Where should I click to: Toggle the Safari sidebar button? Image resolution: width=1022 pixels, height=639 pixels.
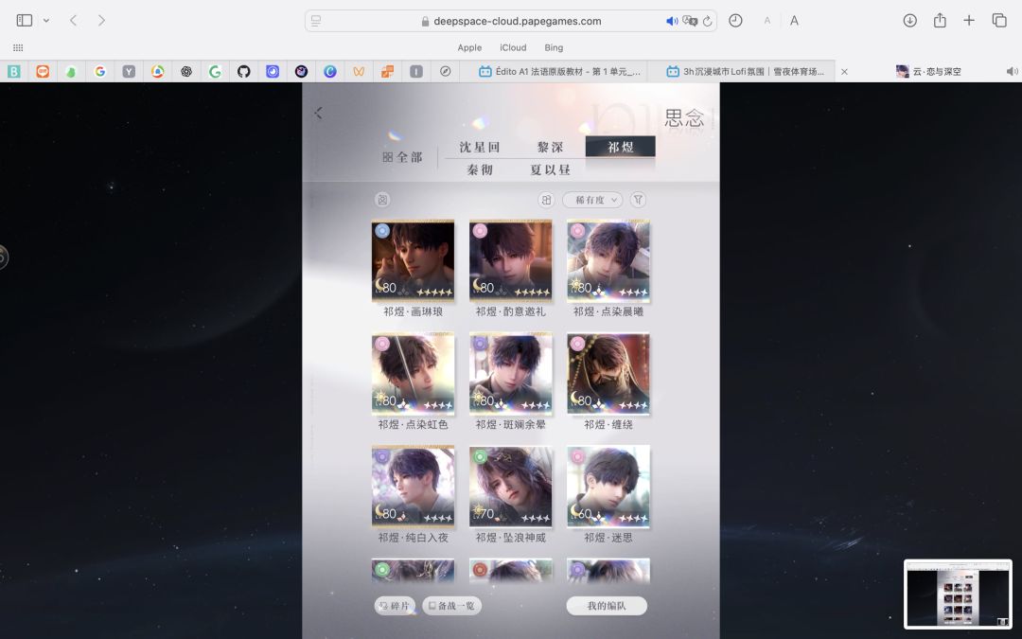pos(24,20)
